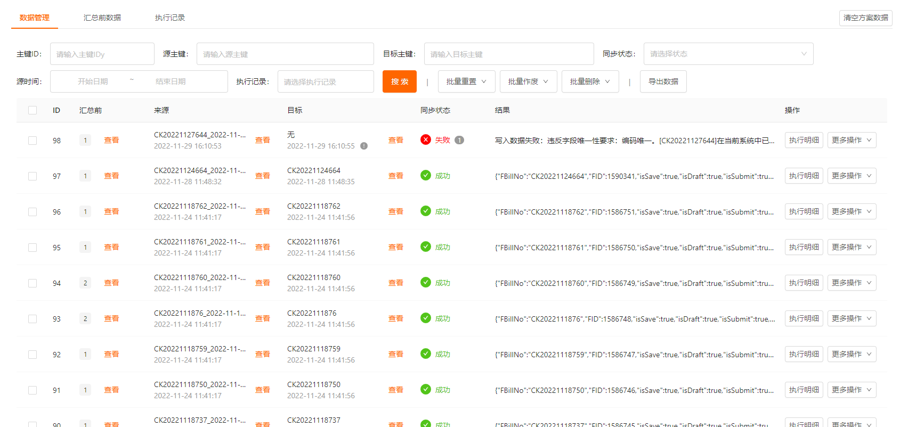Click the 失败 status text in row 98

pyautogui.click(x=443, y=140)
